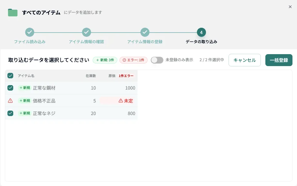
Task: Click the 在庫数 column header
Action: [91, 76]
